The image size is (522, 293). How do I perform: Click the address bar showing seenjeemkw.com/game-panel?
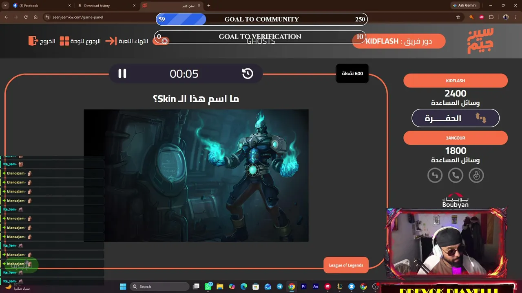coord(253,17)
